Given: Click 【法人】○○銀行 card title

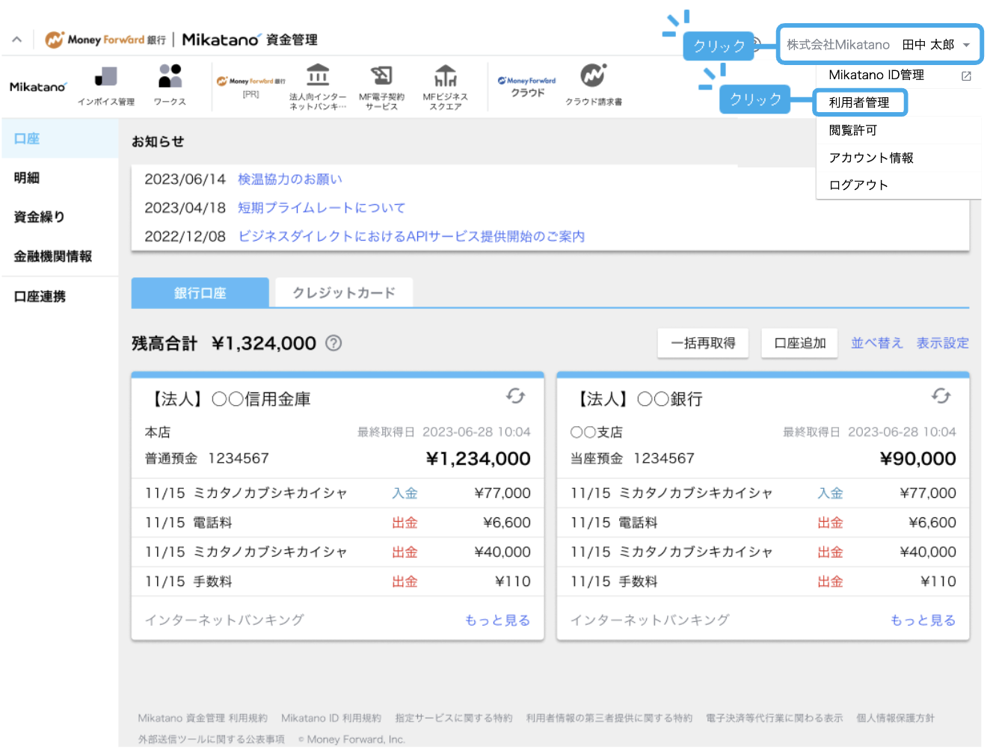Looking at the screenshot, I should point(636,399).
